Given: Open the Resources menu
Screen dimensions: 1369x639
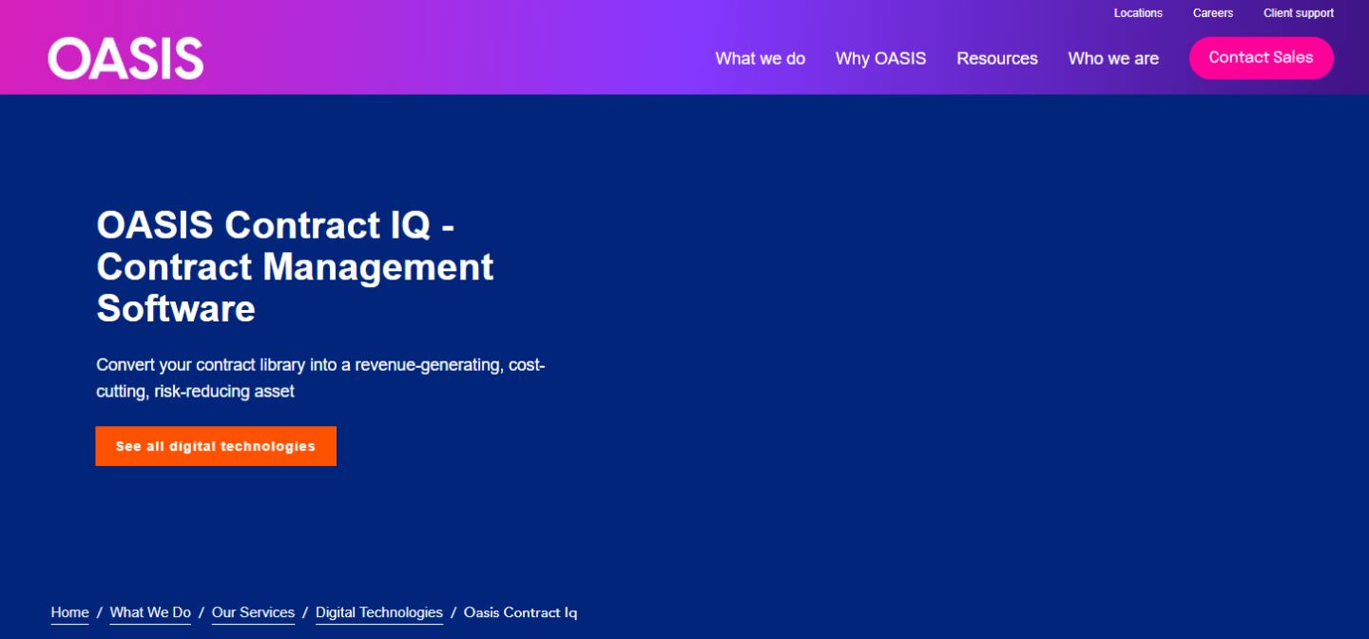Looking at the screenshot, I should pyautogui.click(x=997, y=59).
